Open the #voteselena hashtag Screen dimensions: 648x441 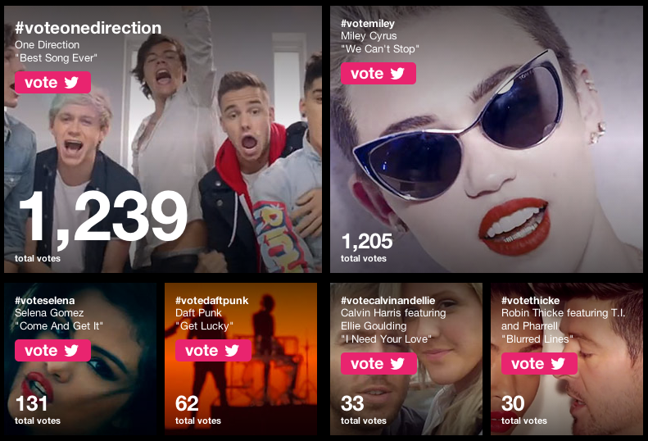click(45, 300)
